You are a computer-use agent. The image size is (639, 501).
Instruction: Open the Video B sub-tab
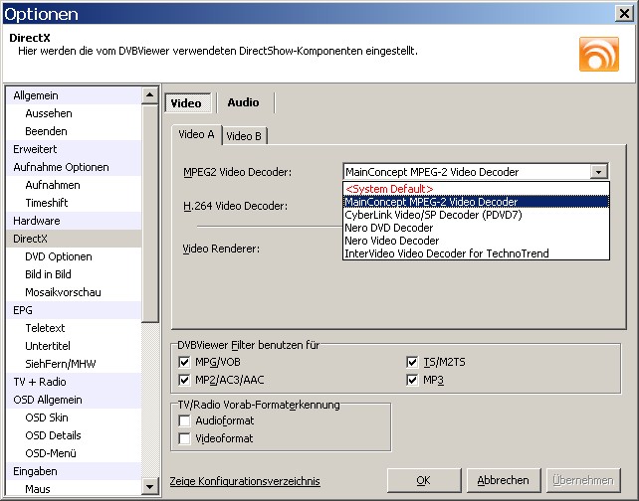click(244, 136)
